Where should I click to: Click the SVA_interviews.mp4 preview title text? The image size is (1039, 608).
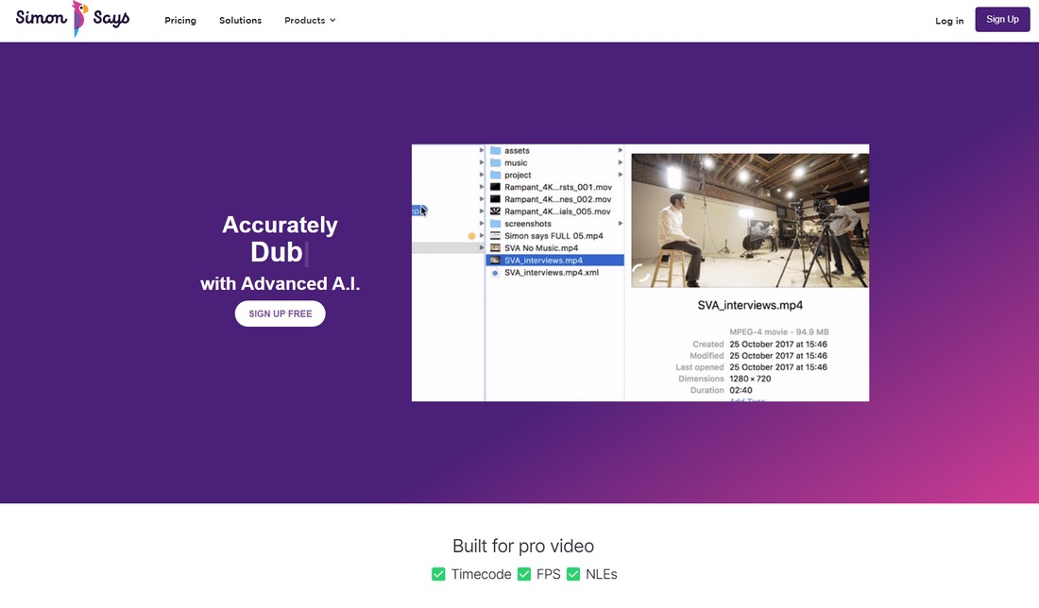pyautogui.click(x=750, y=305)
